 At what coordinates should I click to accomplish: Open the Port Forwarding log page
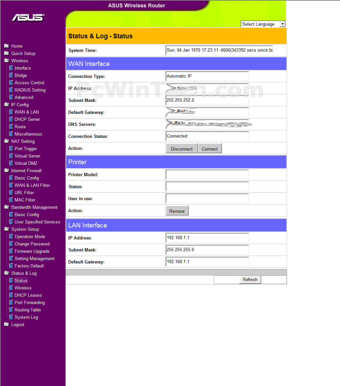30,303
